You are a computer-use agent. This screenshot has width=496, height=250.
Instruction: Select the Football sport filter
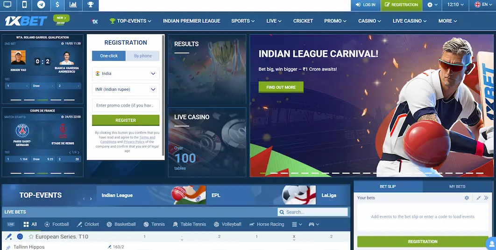click(x=57, y=224)
